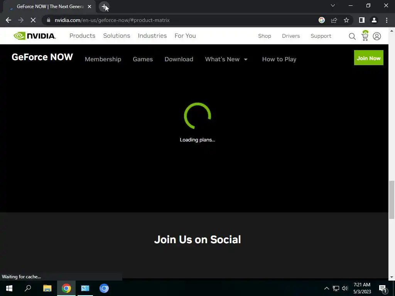Go to the Support link
The width and height of the screenshot is (395, 296).
point(321,36)
